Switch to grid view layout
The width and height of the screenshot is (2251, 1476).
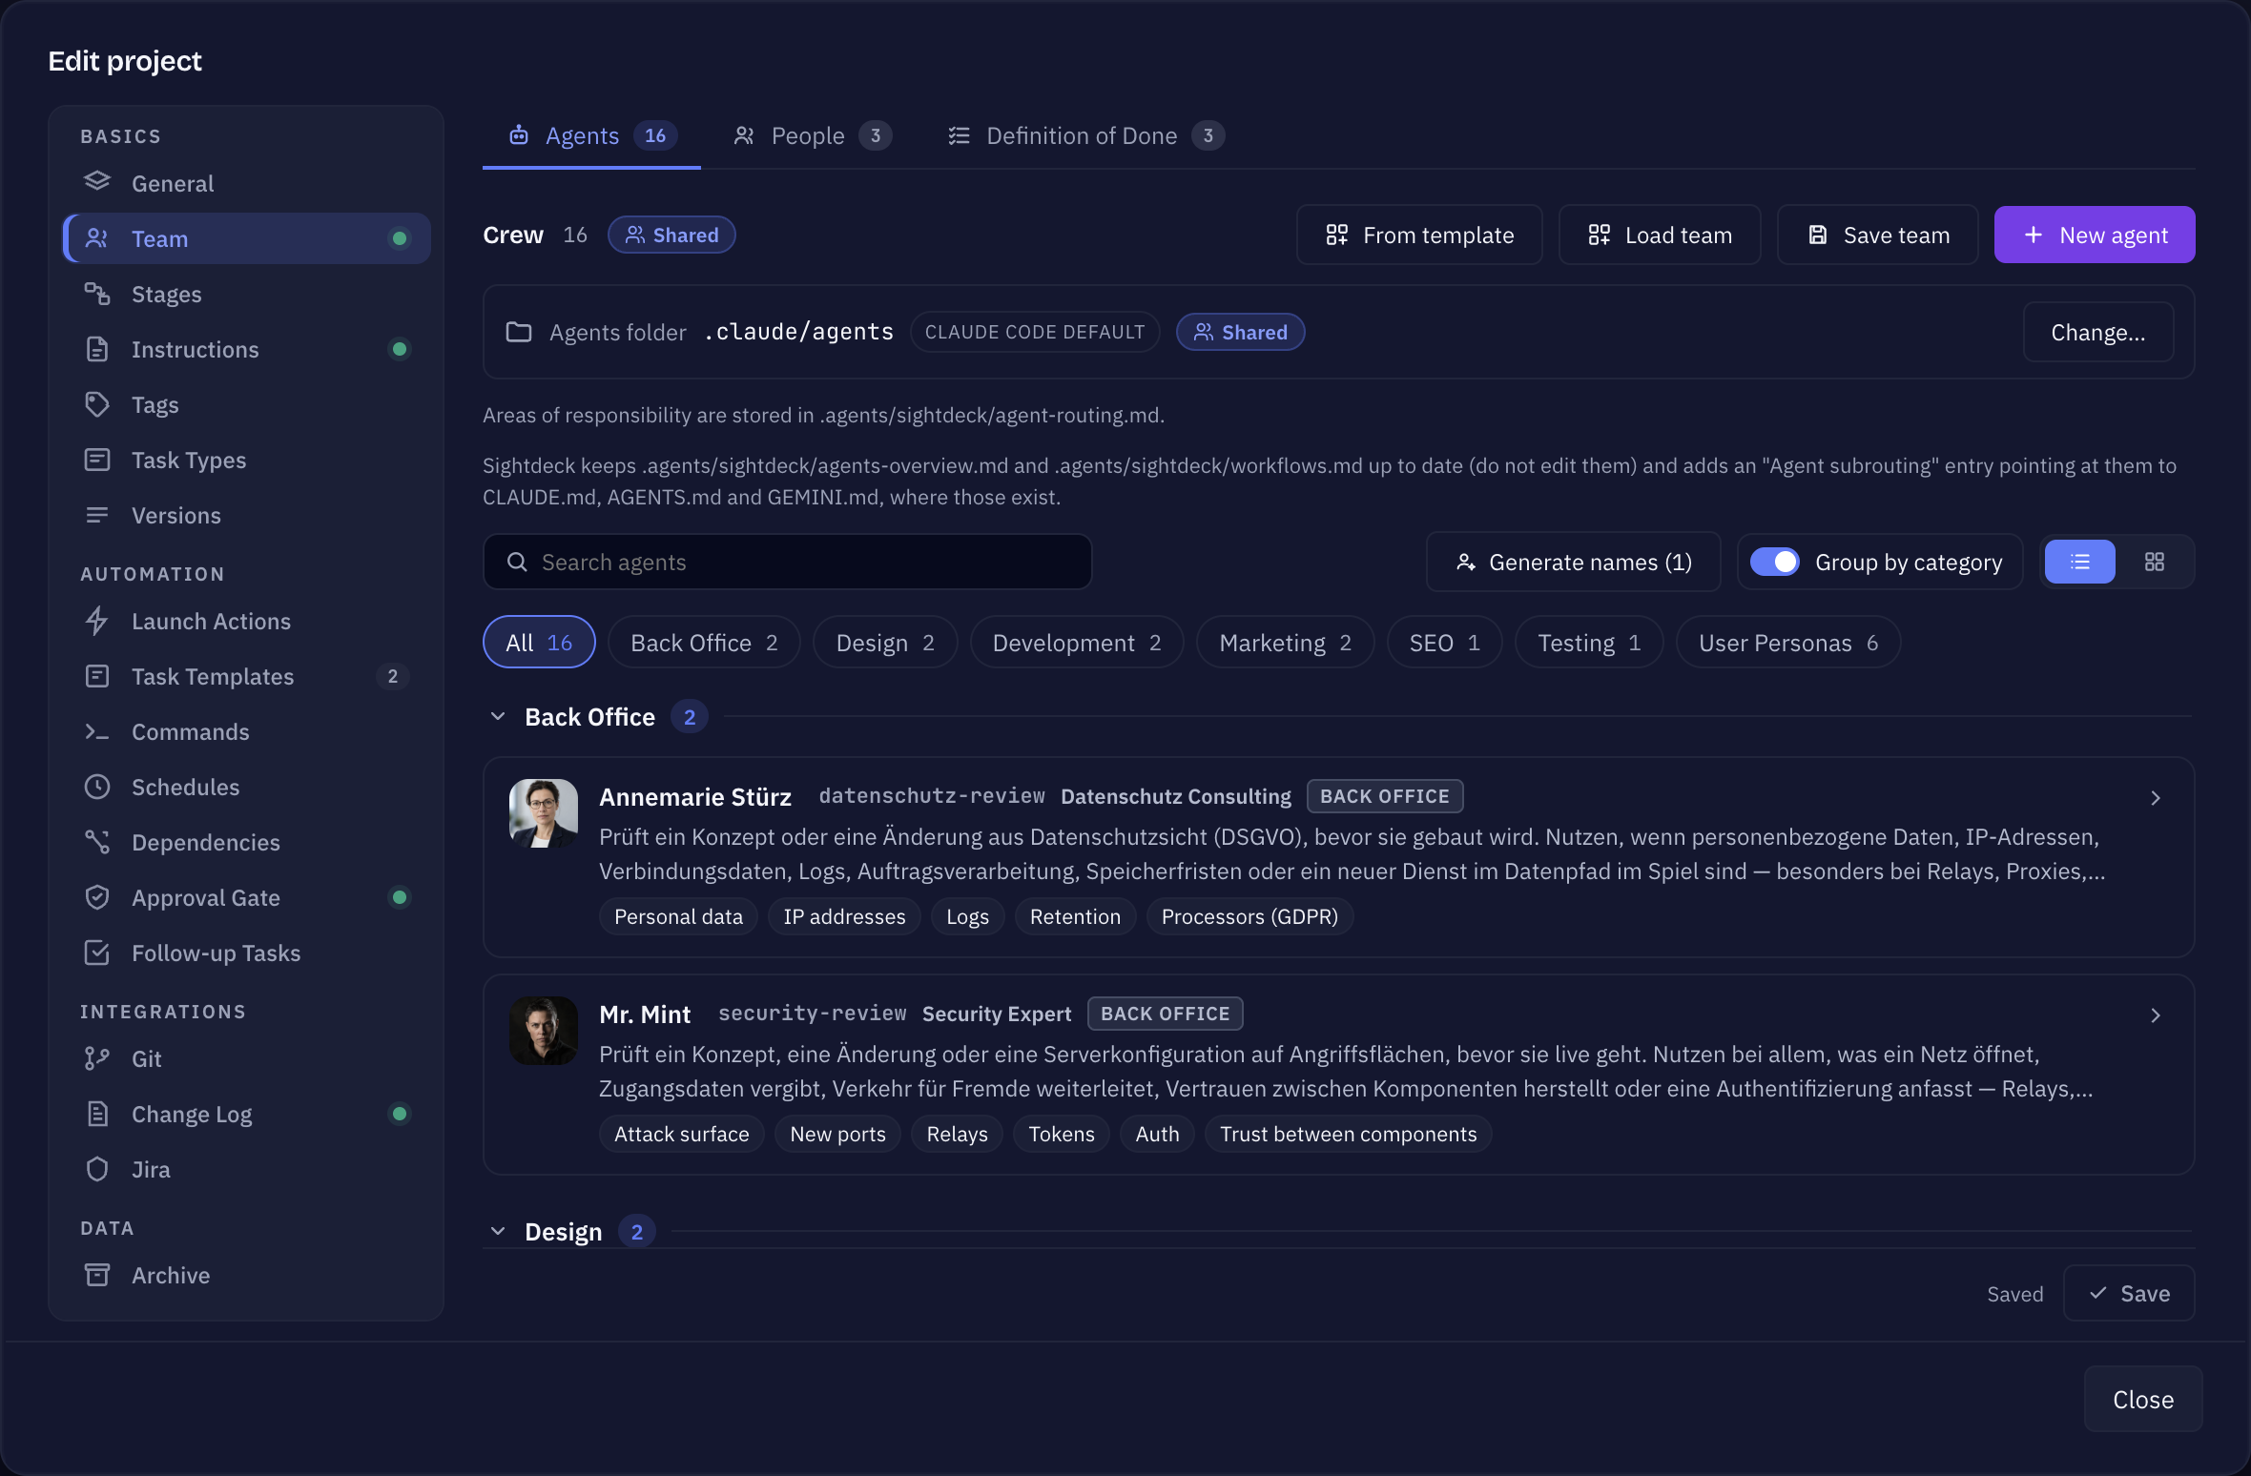tap(2155, 562)
